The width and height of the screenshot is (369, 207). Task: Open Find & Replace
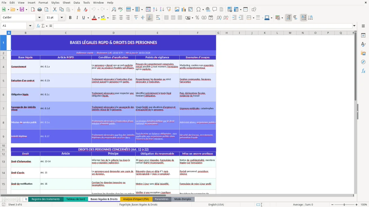114,10
